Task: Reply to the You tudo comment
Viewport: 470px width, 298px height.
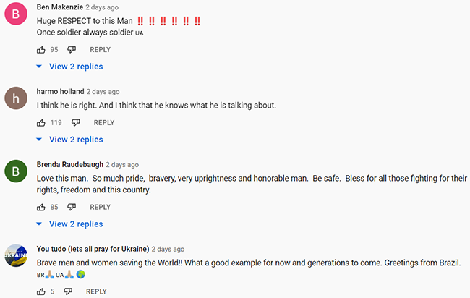Action: pos(96,291)
